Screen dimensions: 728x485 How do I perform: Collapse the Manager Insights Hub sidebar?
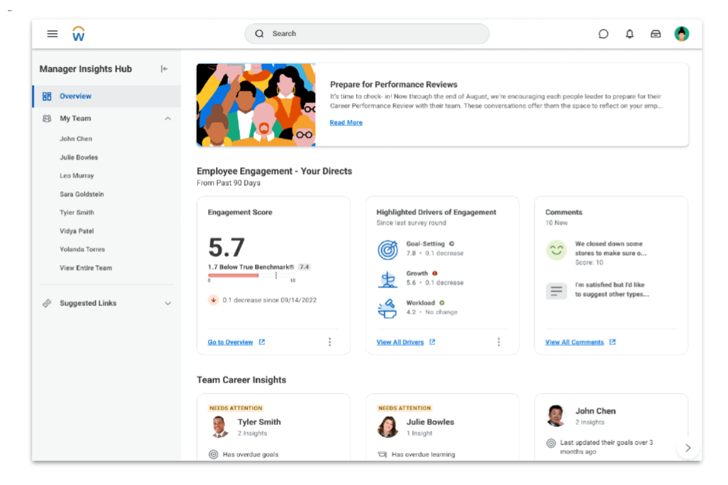(x=164, y=69)
